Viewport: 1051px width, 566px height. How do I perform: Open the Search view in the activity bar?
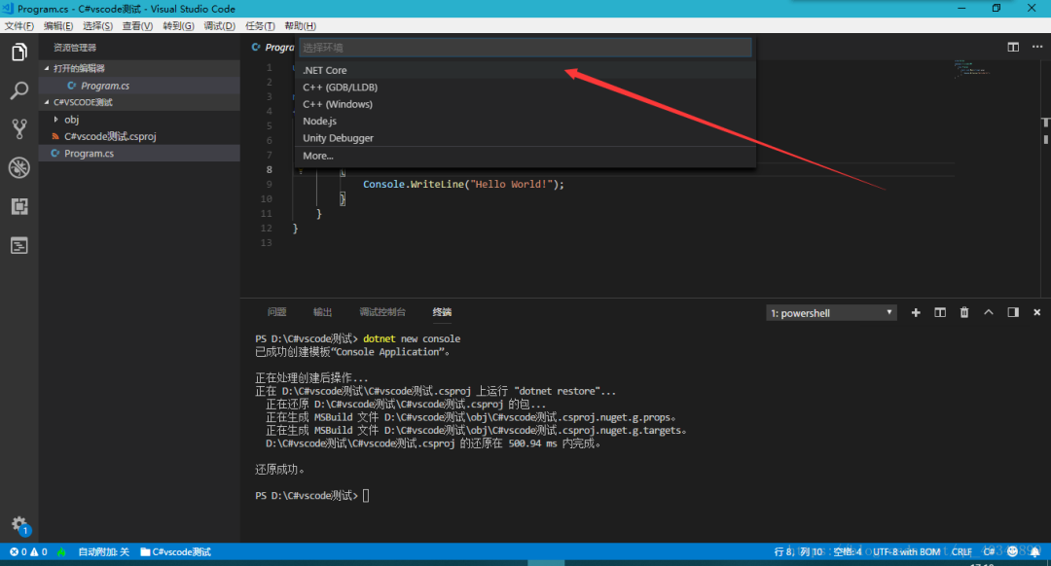tap(18, 91)
